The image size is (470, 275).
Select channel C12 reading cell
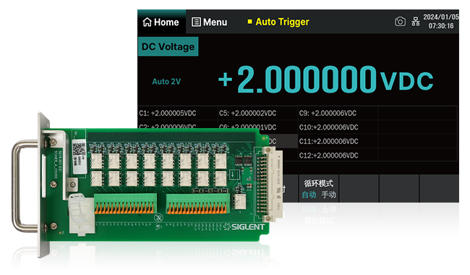click(338, 156)
